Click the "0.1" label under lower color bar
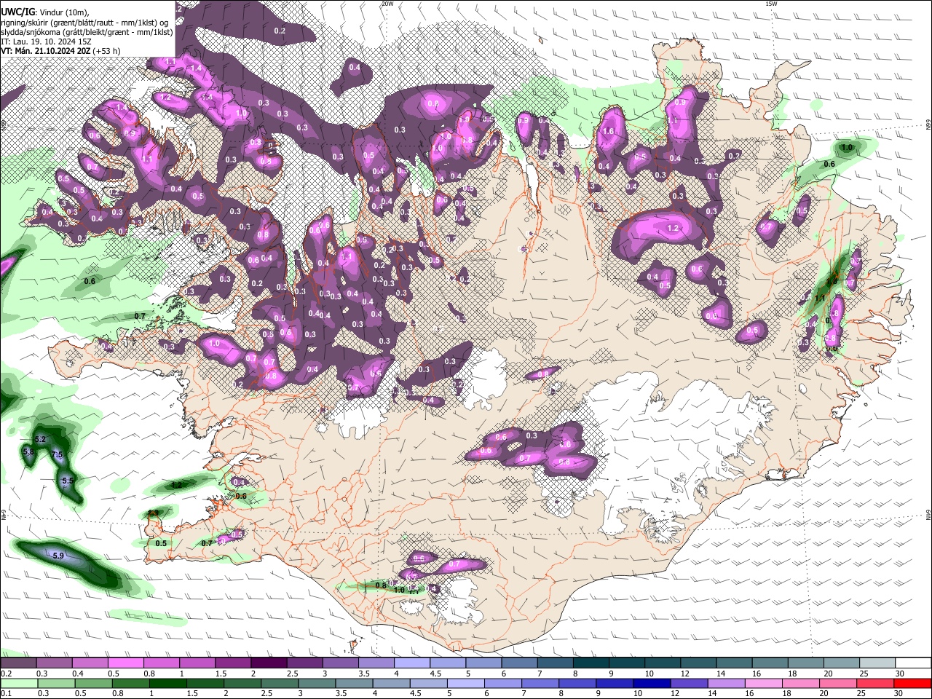The height and width of the screenshot is (699, 932). [x=6, y=694]
